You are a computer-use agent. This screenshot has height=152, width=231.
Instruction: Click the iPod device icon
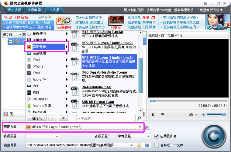click(x=29, y=60)
